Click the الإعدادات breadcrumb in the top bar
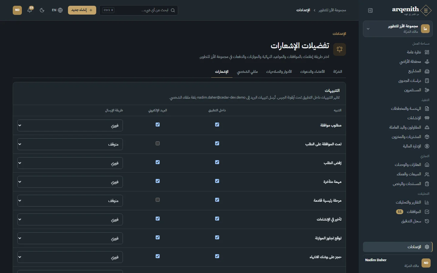Image resolution: width=437 pixels, height=273 pixels. coord(303,10)
